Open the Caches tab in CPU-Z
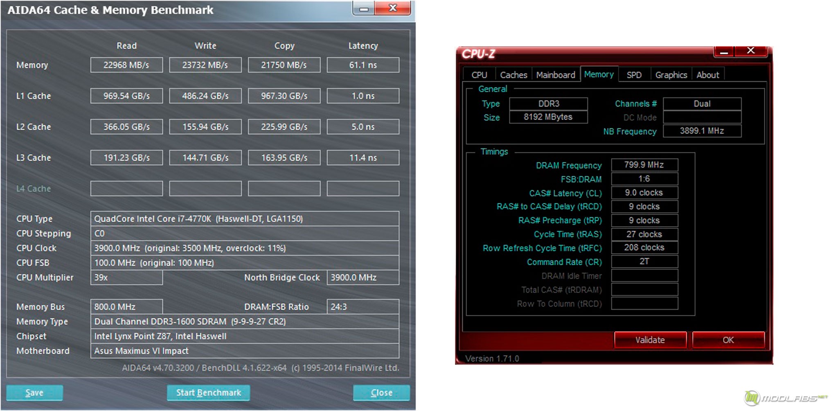 pos(513,75)
